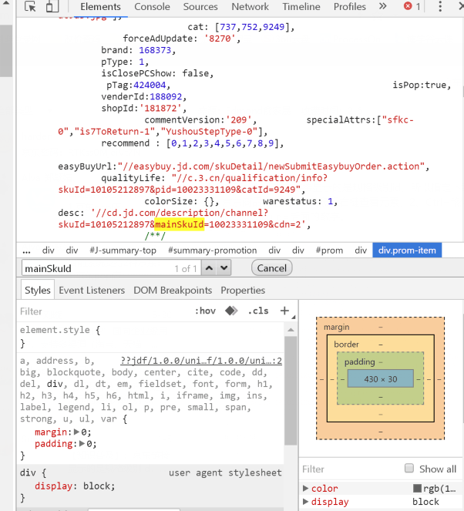
Task: Click the red error count indicator
Action: click(412, 6)
